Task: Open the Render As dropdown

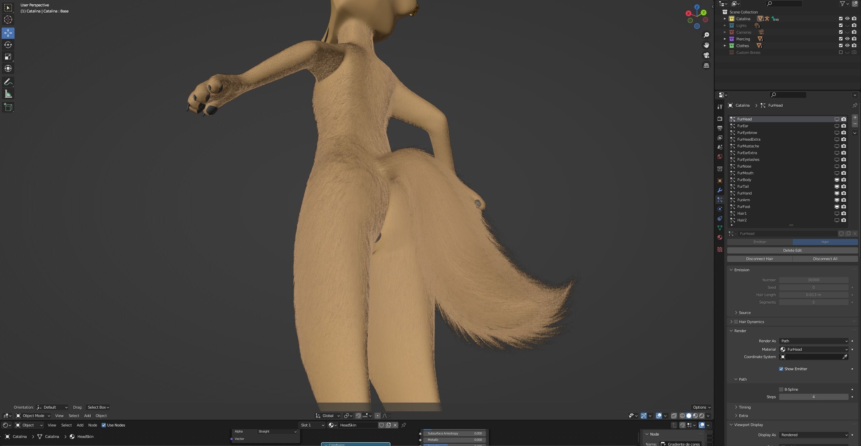Action: (814, 341)
